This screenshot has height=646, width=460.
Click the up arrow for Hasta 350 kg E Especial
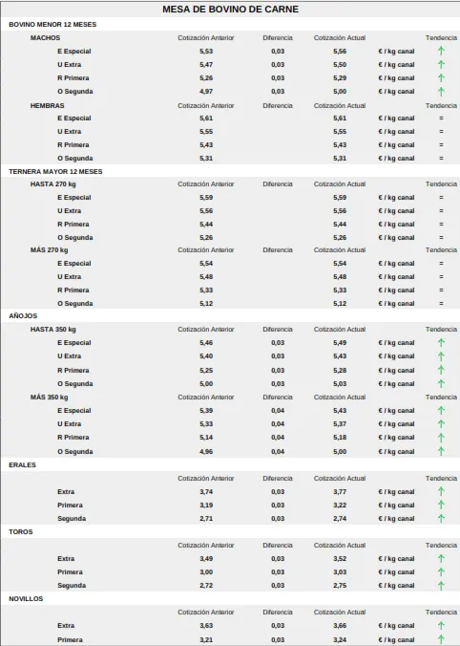(441, 343)
